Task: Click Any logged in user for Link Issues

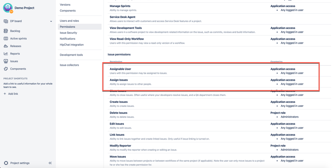Action: point(292,139)
